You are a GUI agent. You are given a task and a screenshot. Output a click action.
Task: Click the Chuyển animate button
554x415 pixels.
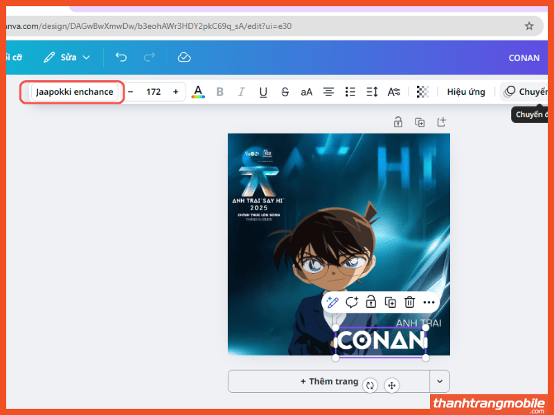point(525,92)
